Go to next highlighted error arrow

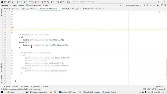click(165, 12)
